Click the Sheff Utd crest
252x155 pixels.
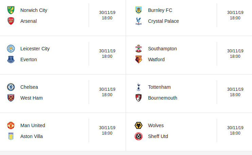tap(139, 136)
